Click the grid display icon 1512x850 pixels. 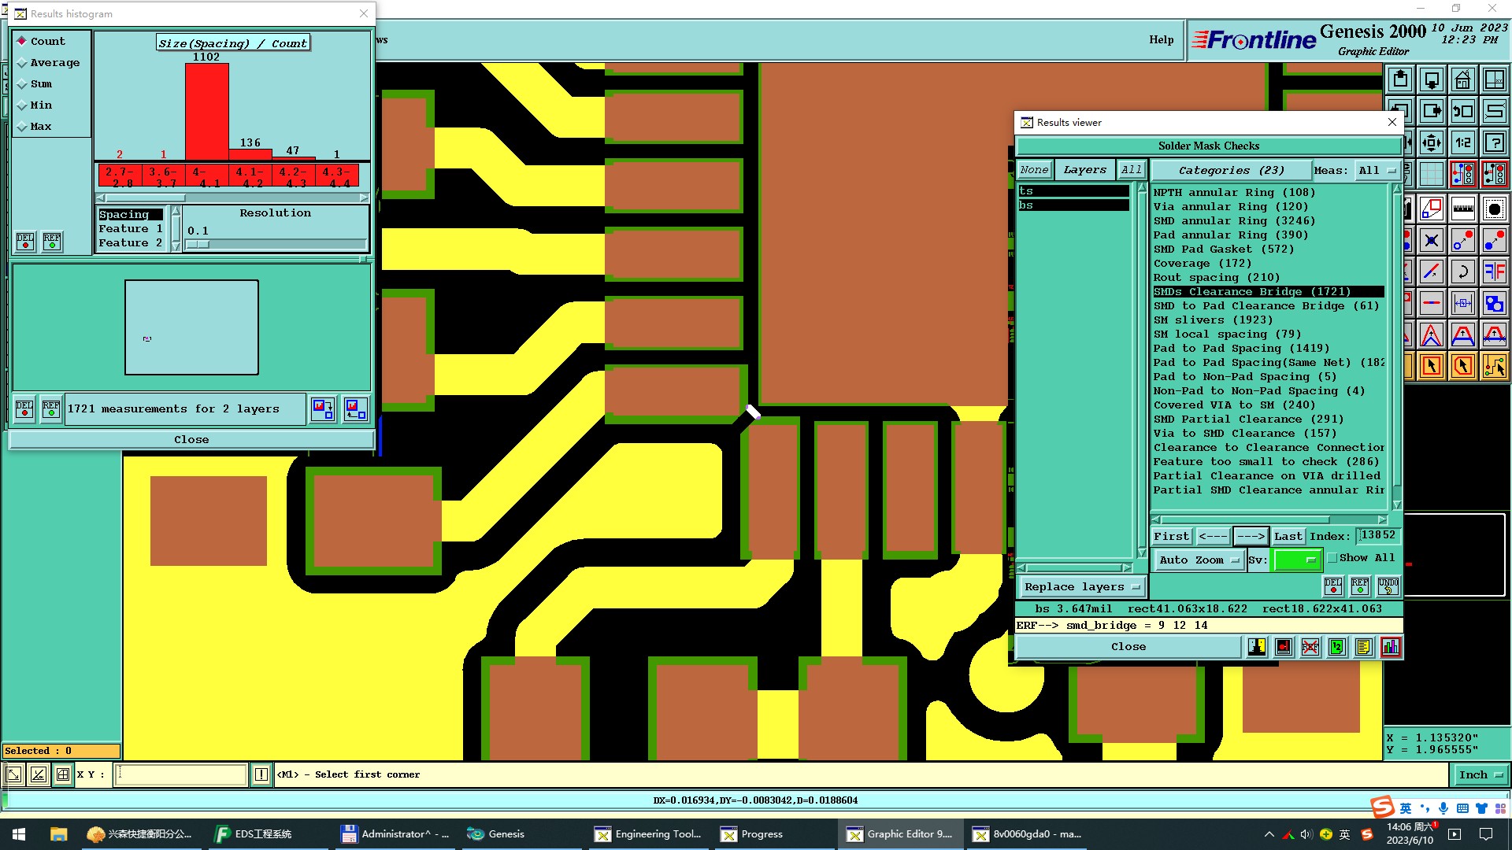point(1431,174)
